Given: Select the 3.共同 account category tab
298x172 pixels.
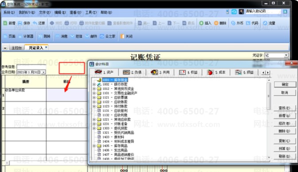Looking at the screenshot, I should coord(160,72).
